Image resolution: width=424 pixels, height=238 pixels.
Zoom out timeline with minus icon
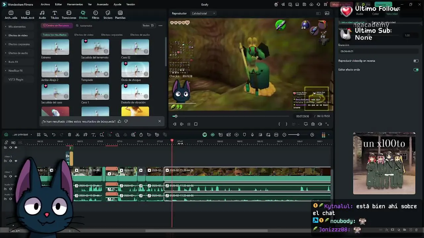[x=284, y=135]
